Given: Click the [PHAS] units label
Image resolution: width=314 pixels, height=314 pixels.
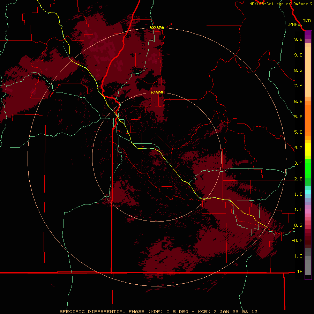Looking at the screenshot, I should point(295,24).
